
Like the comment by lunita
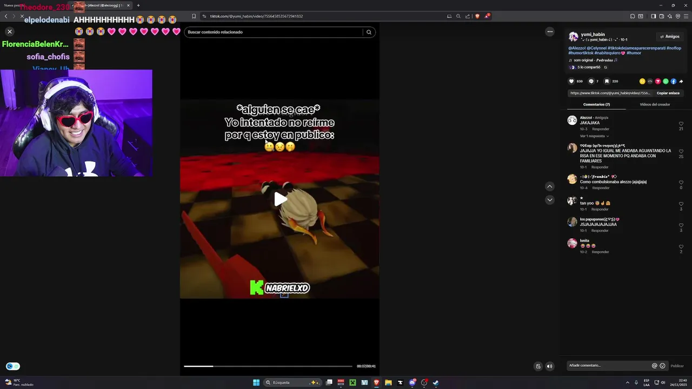tap(681, 247)
